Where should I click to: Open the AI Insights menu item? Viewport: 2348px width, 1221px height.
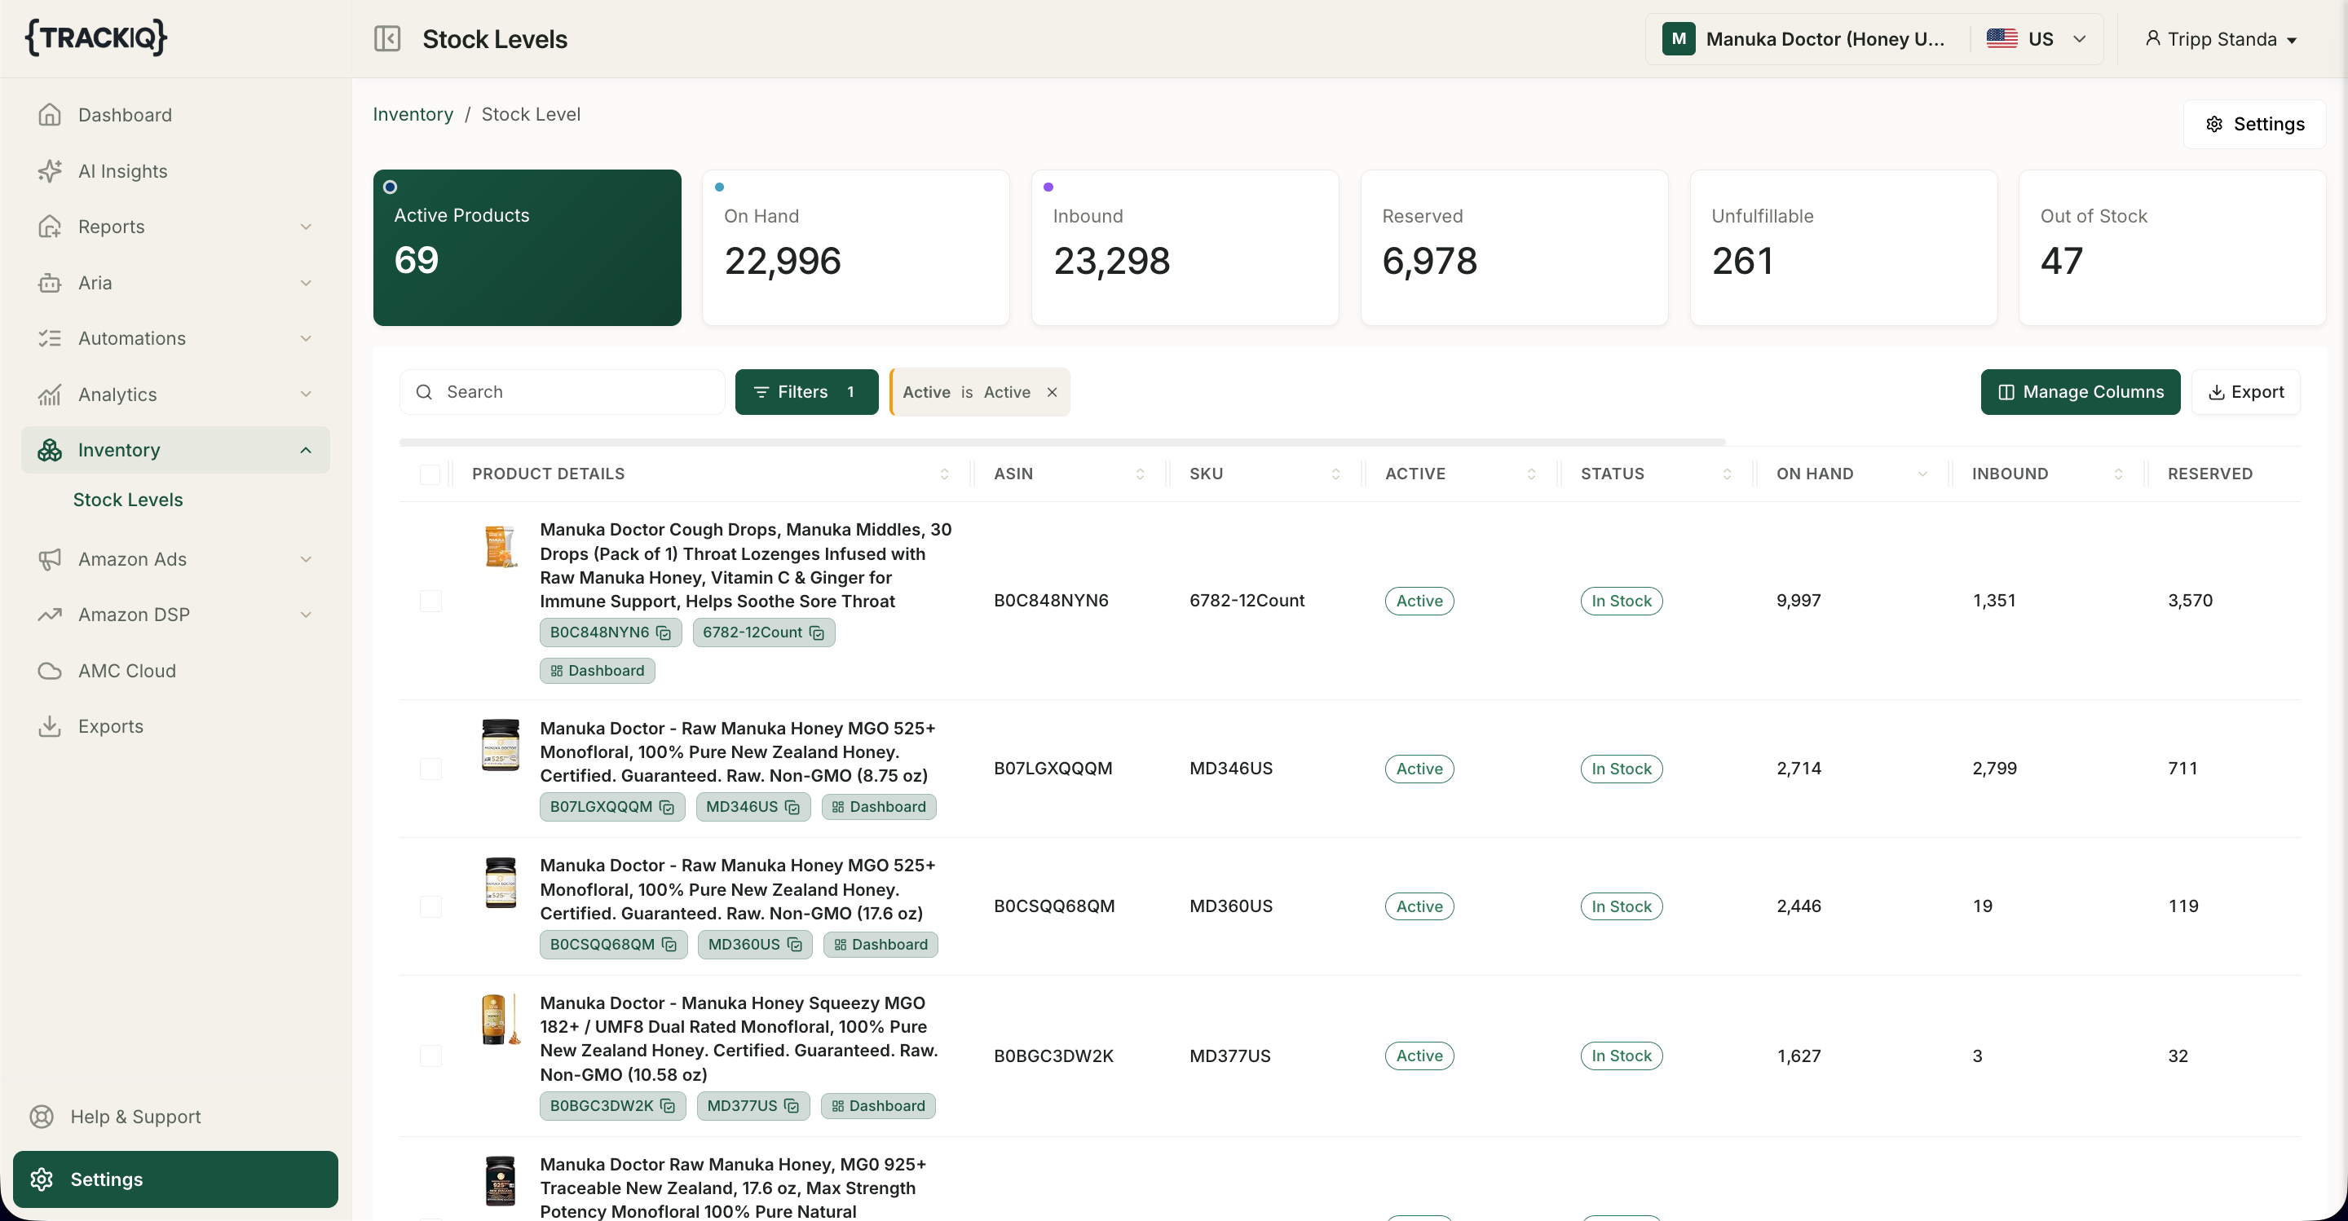tap(176, 171)
